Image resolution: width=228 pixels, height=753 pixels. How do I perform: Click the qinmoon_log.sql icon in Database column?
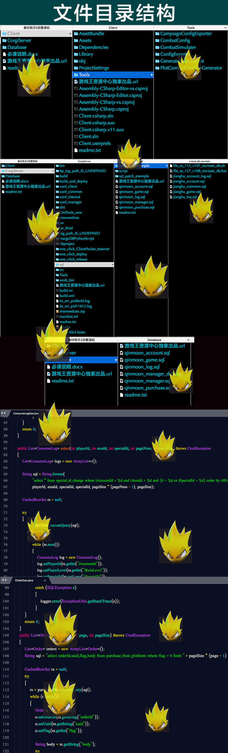point(122,367)
